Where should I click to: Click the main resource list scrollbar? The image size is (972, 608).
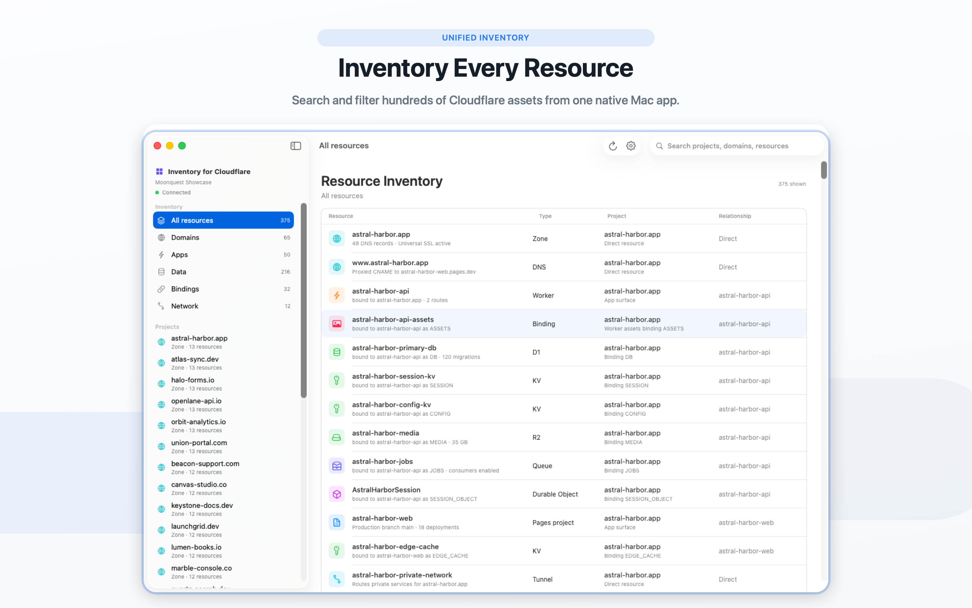824,170
